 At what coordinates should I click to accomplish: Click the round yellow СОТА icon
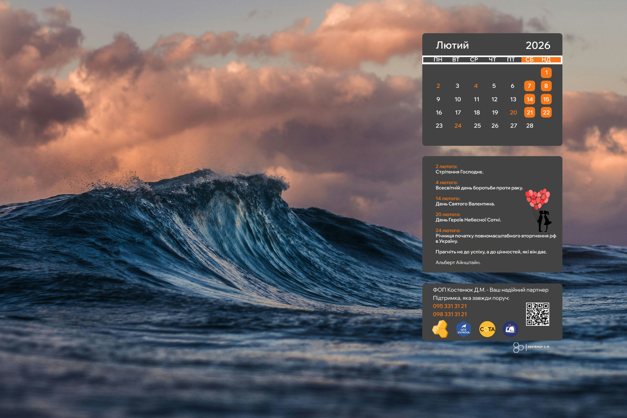pos(487,329)
